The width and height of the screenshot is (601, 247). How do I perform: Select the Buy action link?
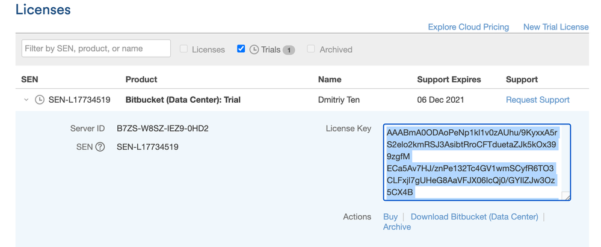pos(390,217)
